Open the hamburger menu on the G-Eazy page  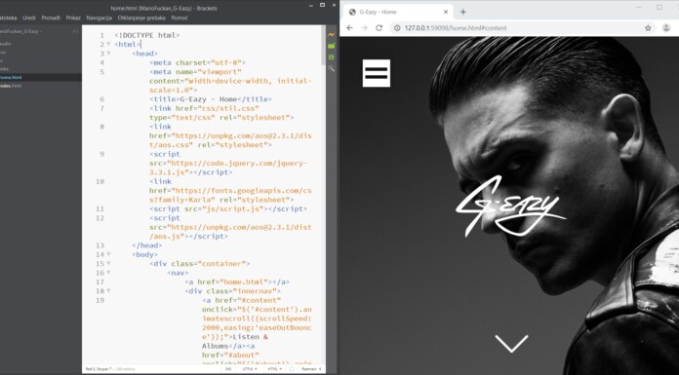377,73
